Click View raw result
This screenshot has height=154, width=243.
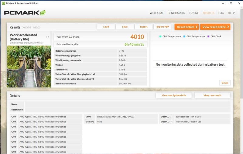click(x=212, y=95)
